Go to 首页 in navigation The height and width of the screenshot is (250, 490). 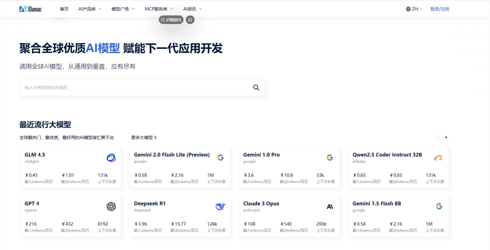pyautogui.click(x=64, y=9)
